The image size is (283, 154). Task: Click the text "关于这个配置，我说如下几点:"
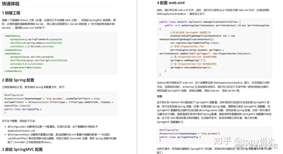point(19,121)
